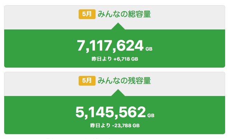Click the triangle pointer under みんなの総容量
The image size is (231, 139).
(118, 26)
